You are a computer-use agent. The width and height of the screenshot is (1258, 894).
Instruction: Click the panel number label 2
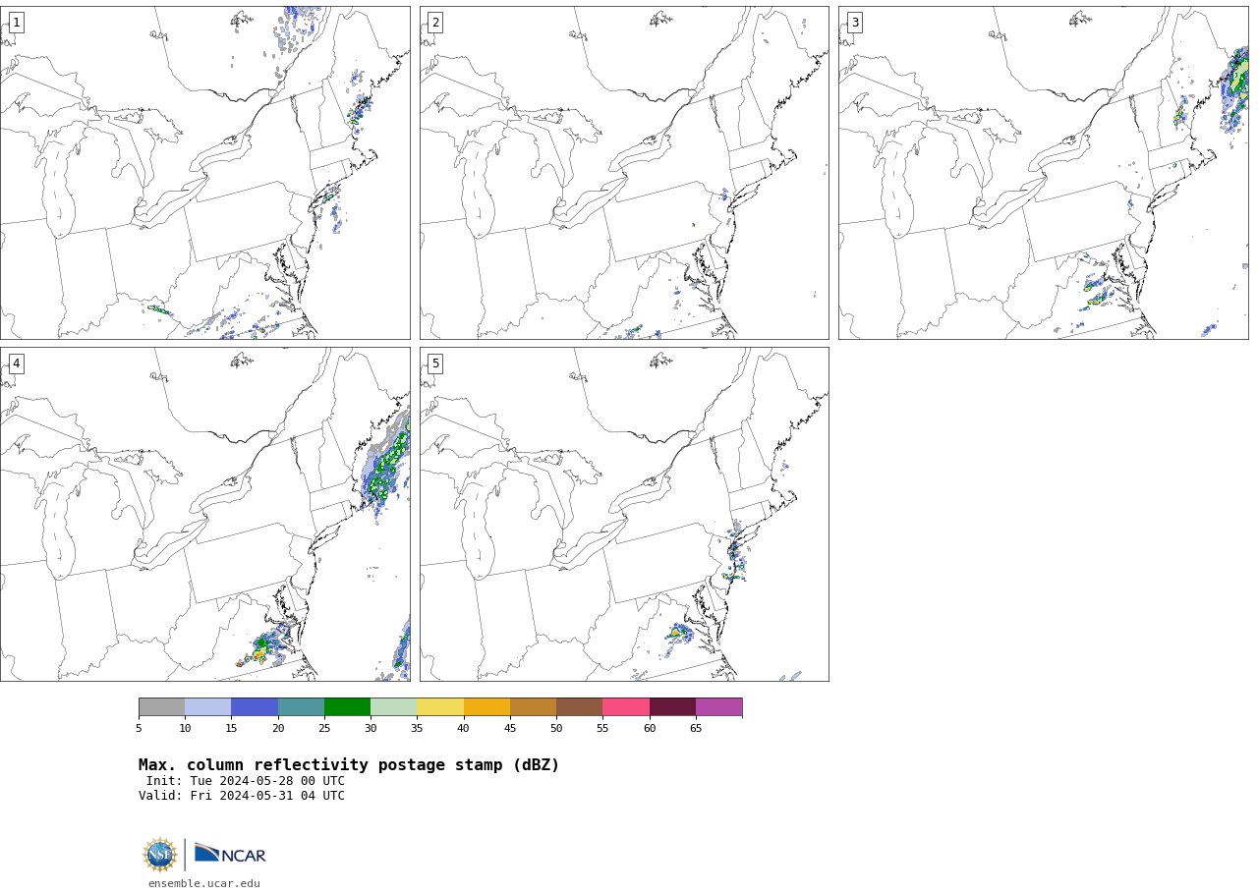(x=435, y=23)
